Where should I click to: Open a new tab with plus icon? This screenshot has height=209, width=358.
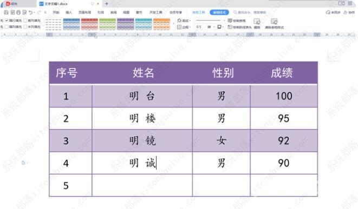click(107, 4)
